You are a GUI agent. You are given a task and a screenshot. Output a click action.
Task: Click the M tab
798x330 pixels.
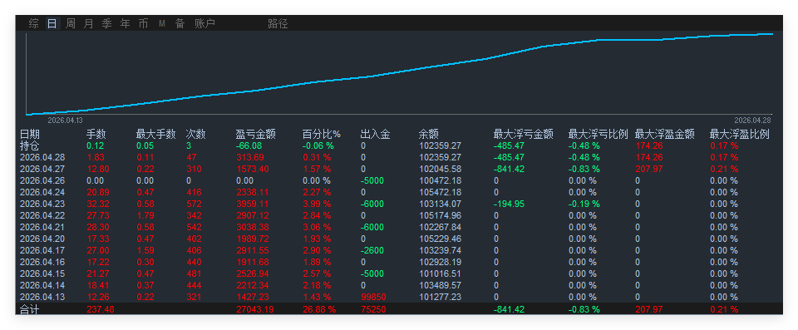(162, 23)
